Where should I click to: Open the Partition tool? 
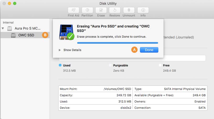pyautogui.click(x=87, y=10)
